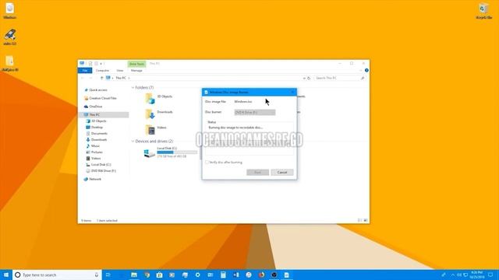Open the Action Center notification icon

[490, 275]
